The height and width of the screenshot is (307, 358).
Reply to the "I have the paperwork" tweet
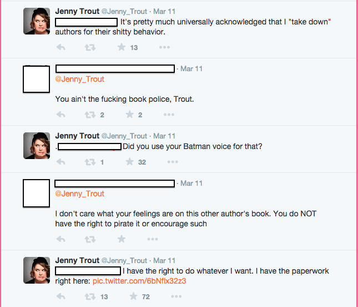coord(61,297)
